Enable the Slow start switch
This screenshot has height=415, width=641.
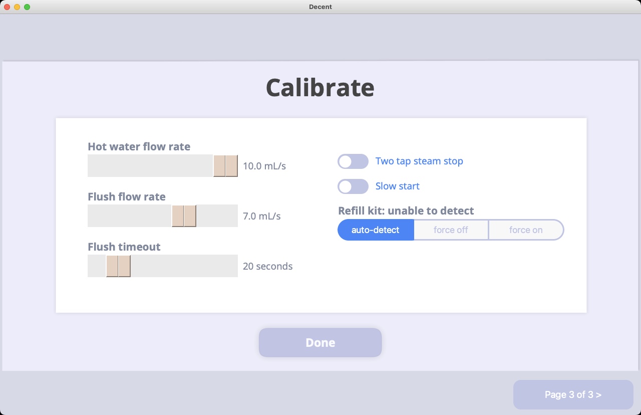pos(353,186)
